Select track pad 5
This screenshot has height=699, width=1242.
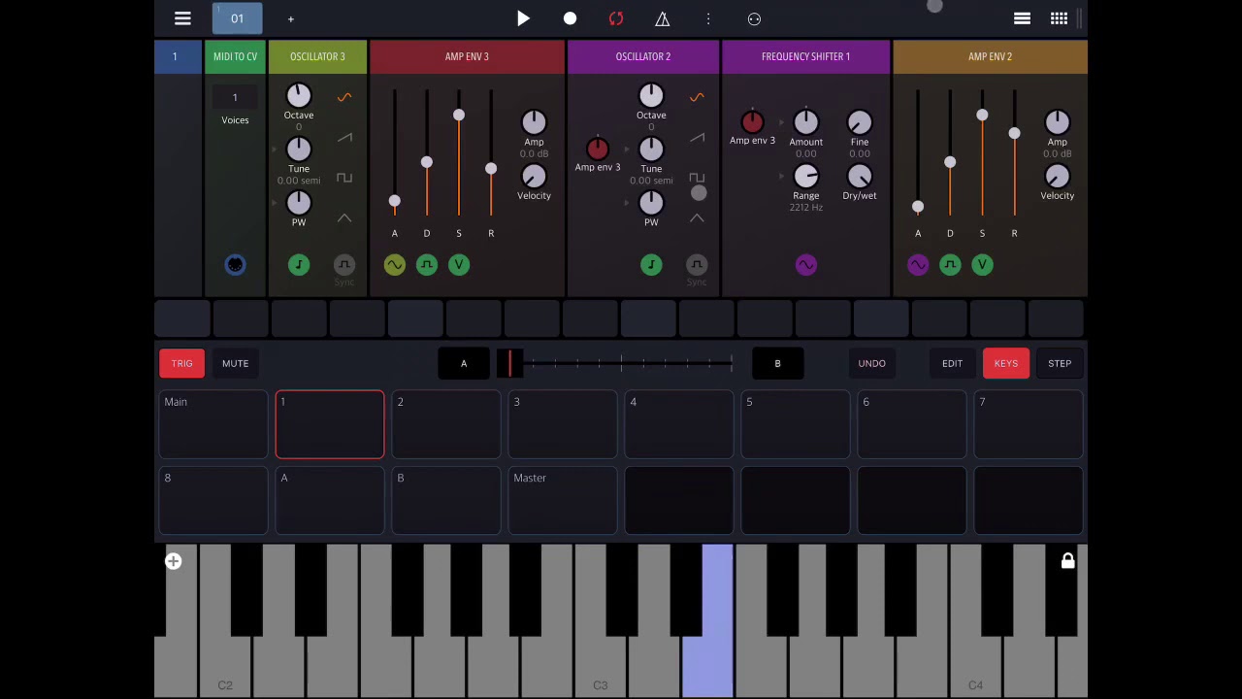pyautogui.click(x=796, y=424)
